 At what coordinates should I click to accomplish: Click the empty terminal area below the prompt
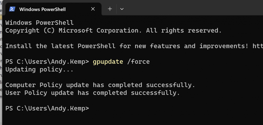tap(133, 118)
